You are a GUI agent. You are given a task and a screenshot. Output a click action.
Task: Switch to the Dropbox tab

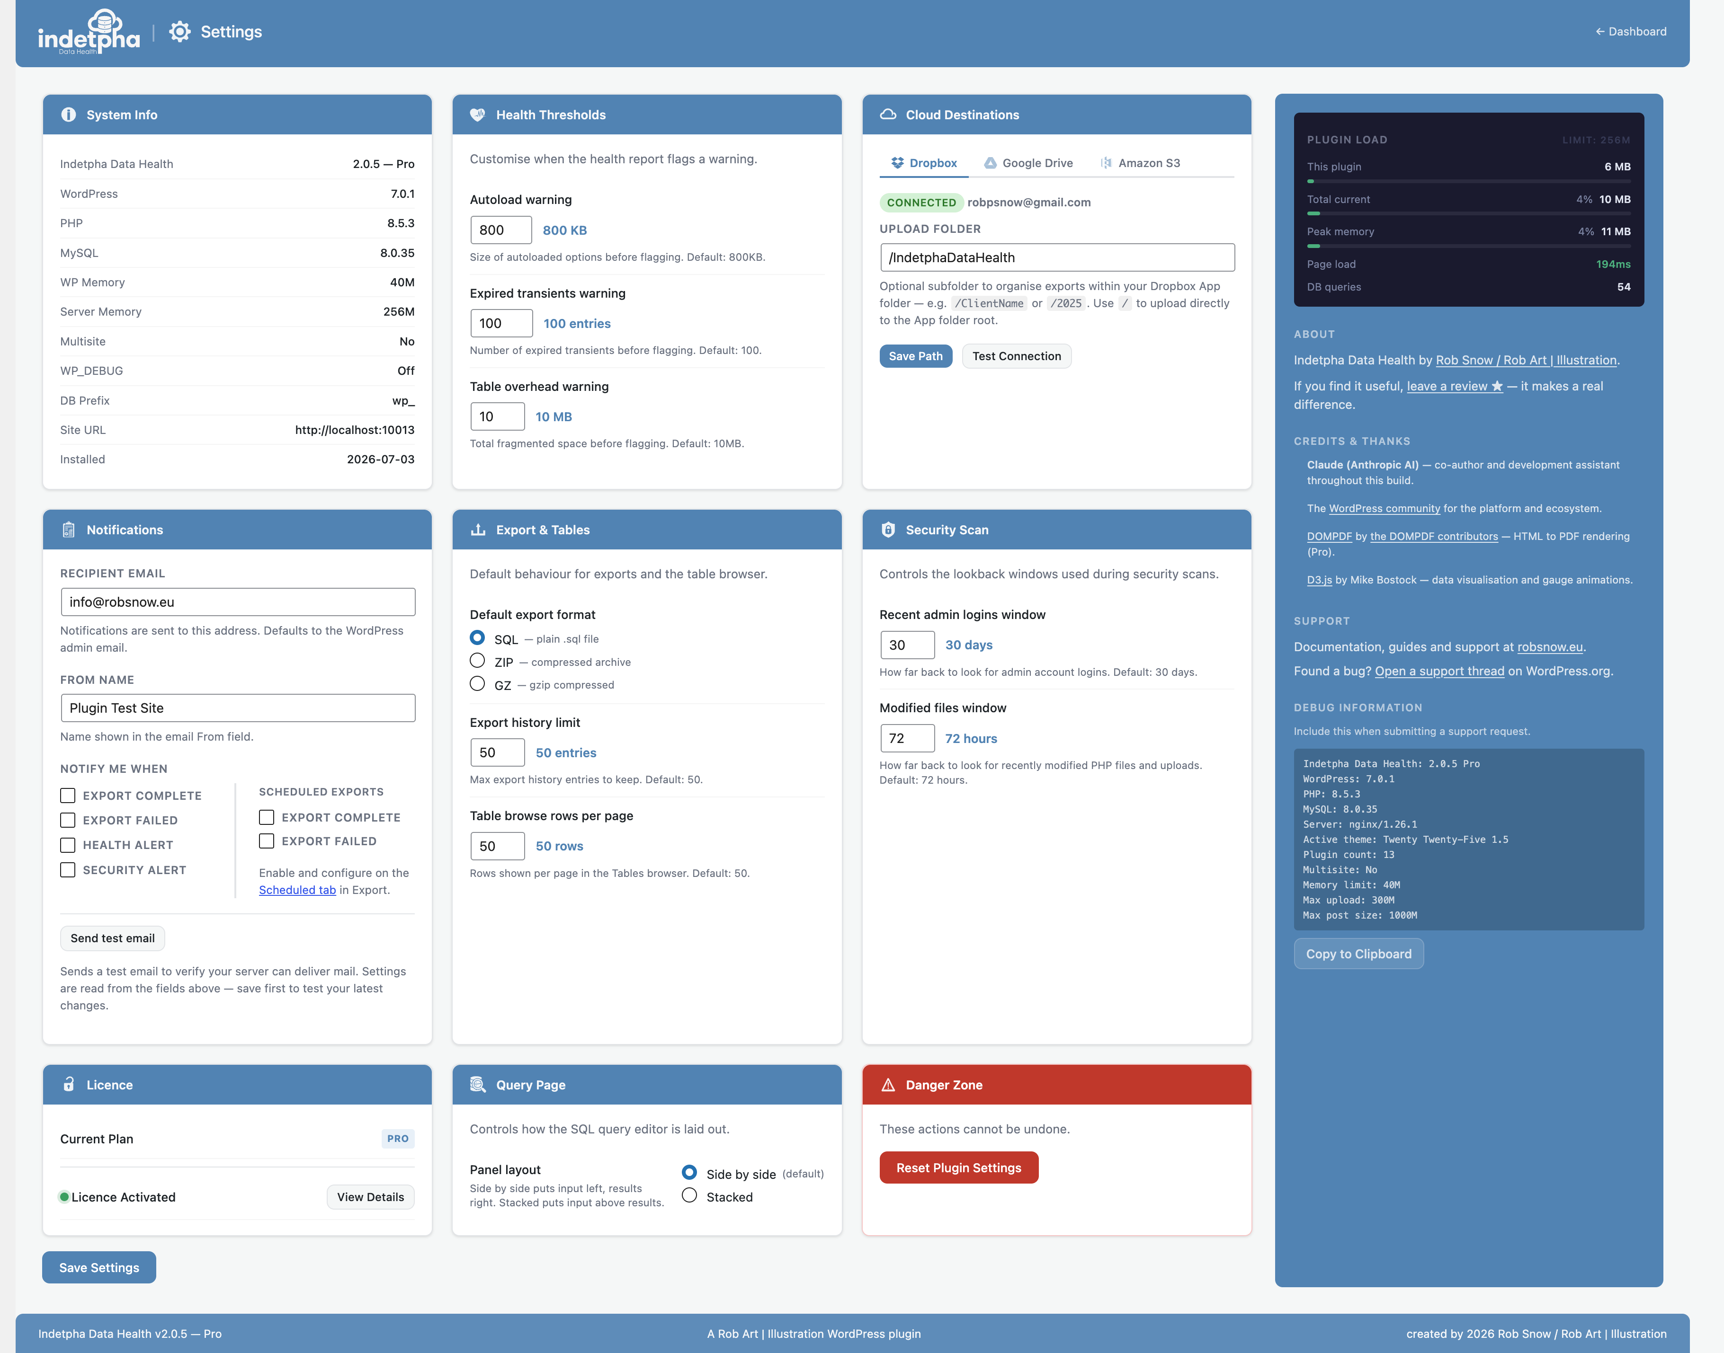tap(924, 163)
